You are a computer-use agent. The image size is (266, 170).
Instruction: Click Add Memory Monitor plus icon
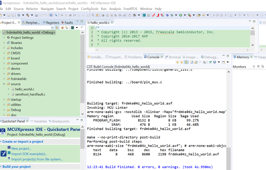coord(254,66)
